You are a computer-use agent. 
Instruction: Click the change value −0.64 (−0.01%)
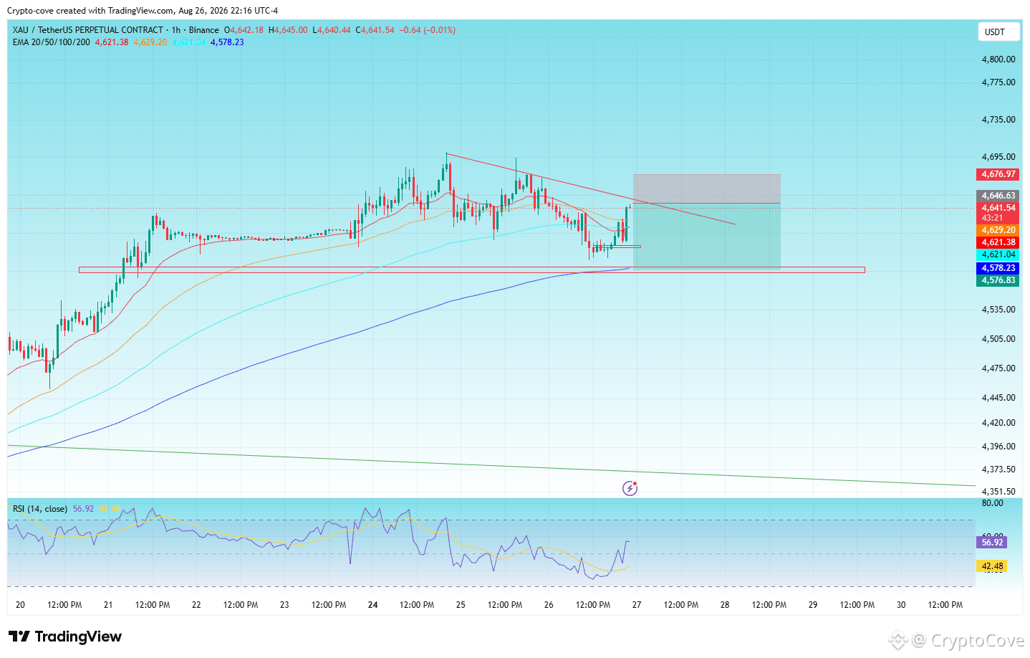(428, 30)
